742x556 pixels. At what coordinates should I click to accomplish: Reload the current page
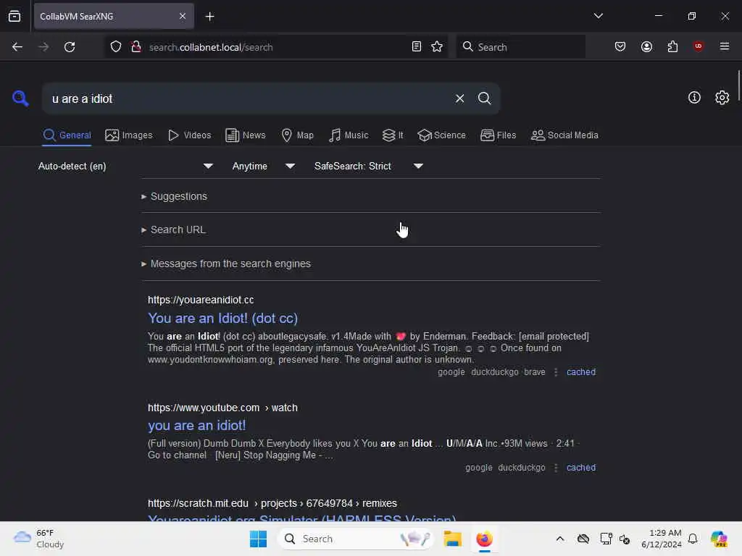pos(70,47)
